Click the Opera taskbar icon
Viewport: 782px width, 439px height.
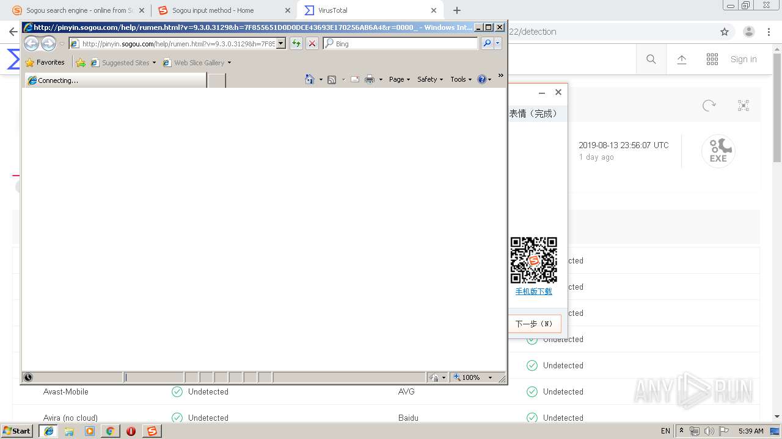click(131, 431)
